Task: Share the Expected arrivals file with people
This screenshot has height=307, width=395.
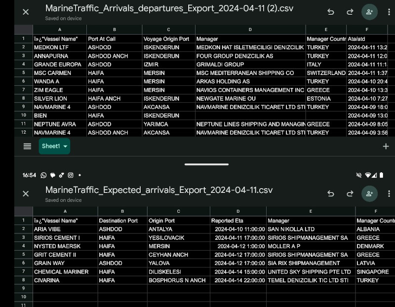Action: click(369, 193)
